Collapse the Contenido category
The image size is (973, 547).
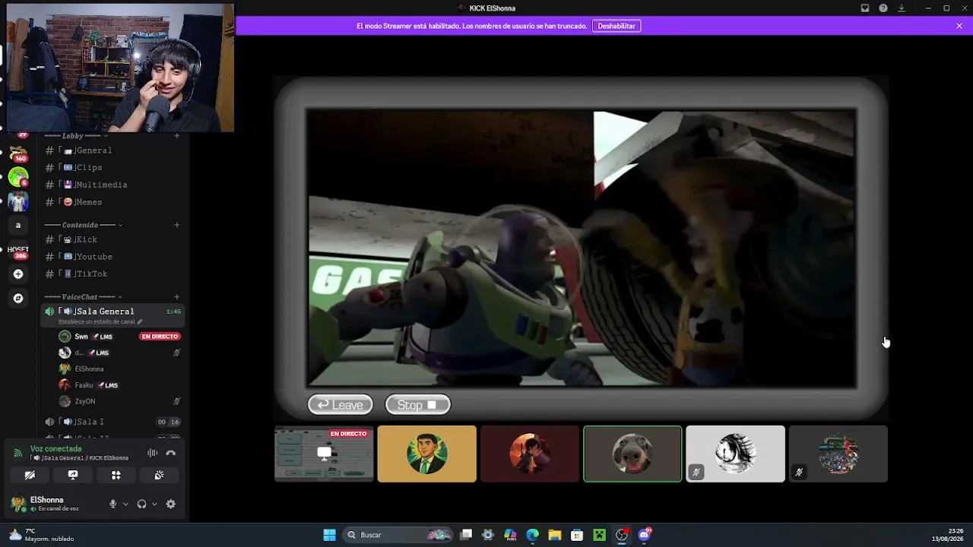(x=84, y=225)
